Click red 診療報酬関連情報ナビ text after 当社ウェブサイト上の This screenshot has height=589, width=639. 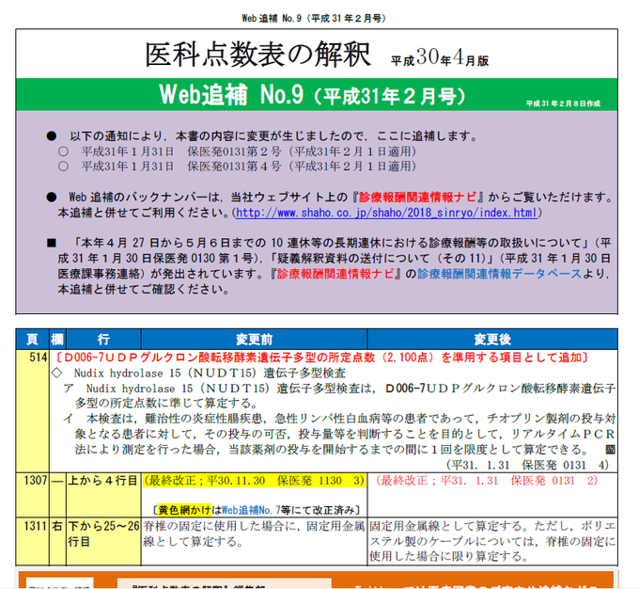(418, 198)
